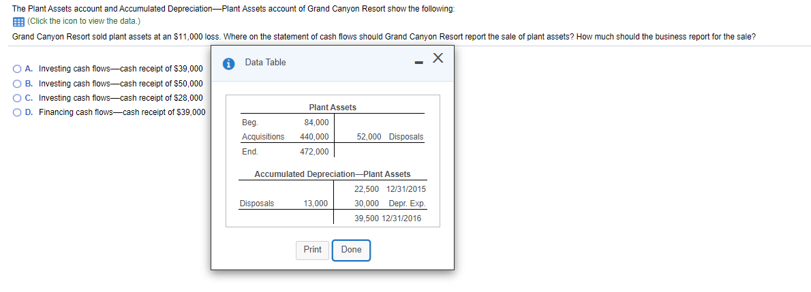Select option C investing receipt $28,000
This screenshot has width=811, height=292.
(18, 98)
